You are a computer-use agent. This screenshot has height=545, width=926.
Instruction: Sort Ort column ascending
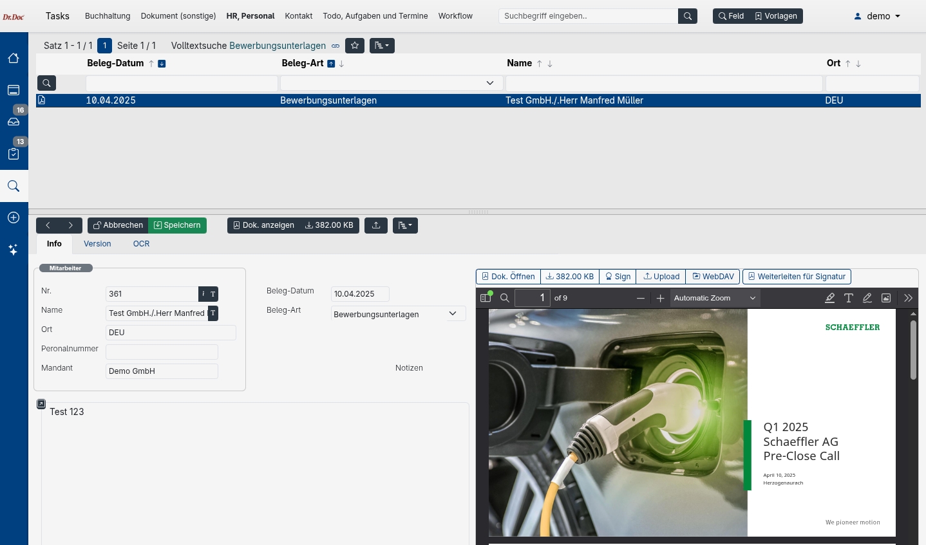[848, 64]
